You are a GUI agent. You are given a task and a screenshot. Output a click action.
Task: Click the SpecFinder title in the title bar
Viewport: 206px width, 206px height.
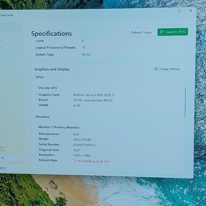tap(7, 15)
